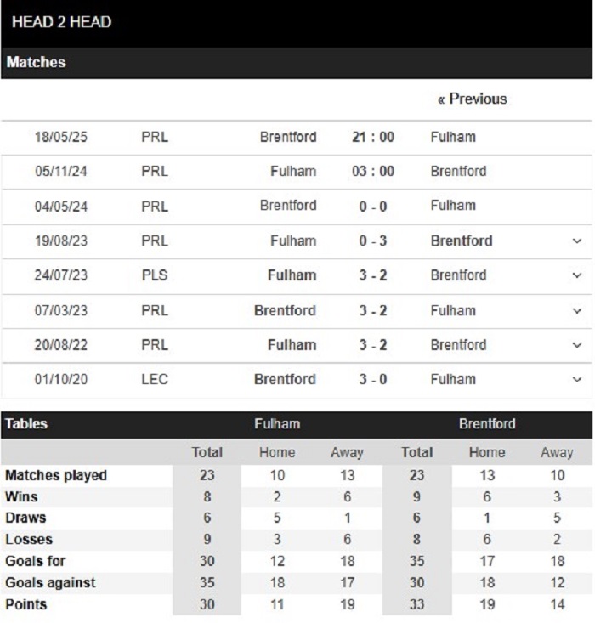Click the PLS competition label on 24/07/23
Image resolution: width=595 pixels, height=623 pixels.
tap(155, 276)
